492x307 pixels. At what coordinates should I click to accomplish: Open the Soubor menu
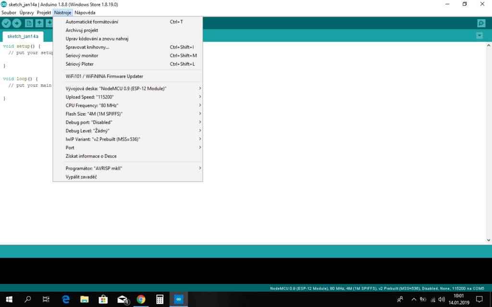9,12
